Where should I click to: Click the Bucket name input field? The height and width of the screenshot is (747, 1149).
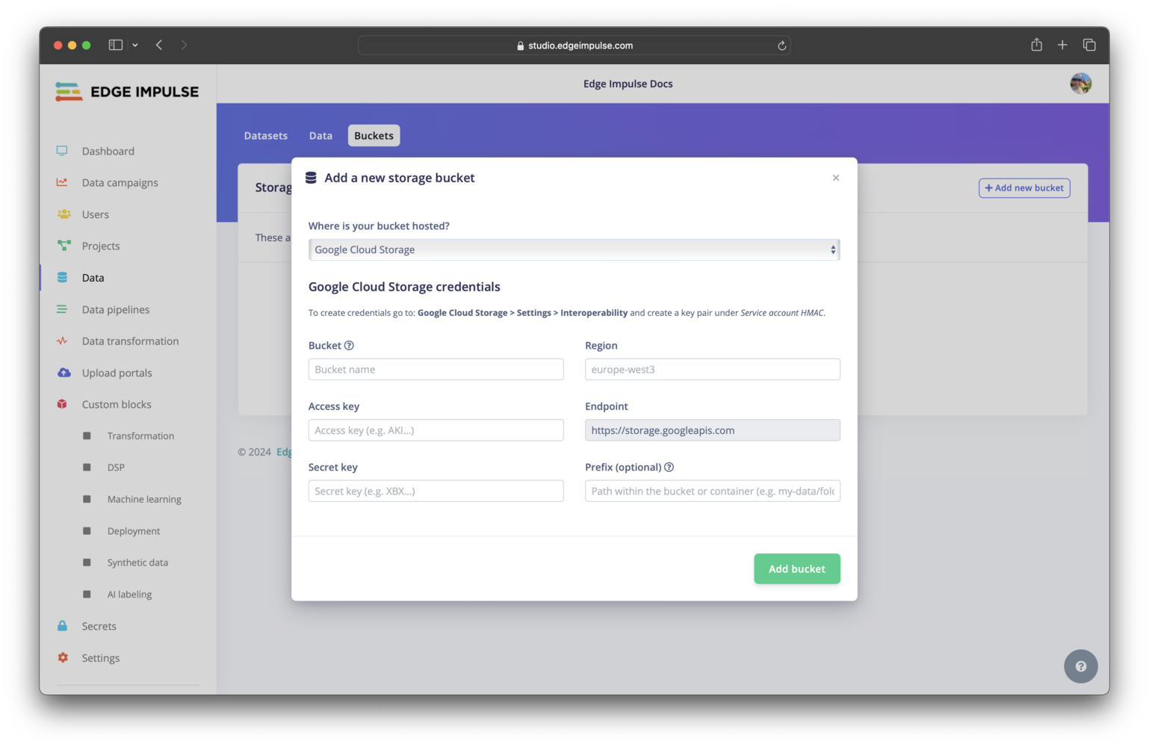tap(436, 369)
